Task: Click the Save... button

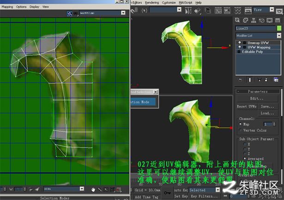Action: (267, 107)
